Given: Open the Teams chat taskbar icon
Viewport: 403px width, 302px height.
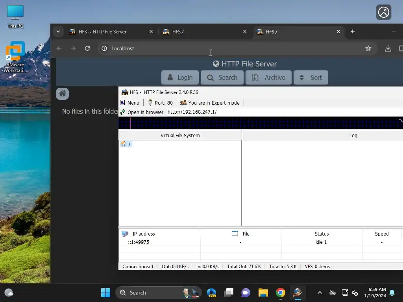Looking at the screenshot, I should [246, 293].
